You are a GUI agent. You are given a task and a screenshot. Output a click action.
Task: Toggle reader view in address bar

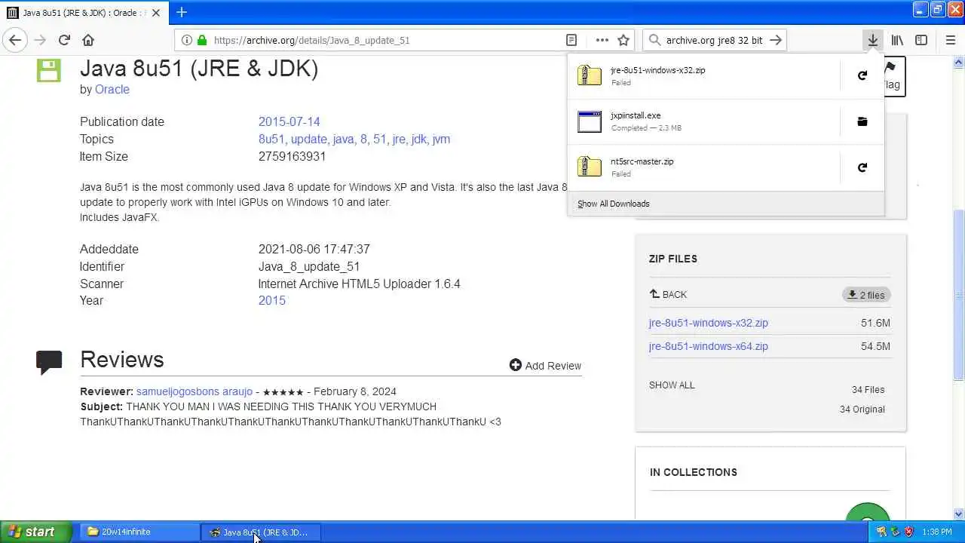pos(571,40)
